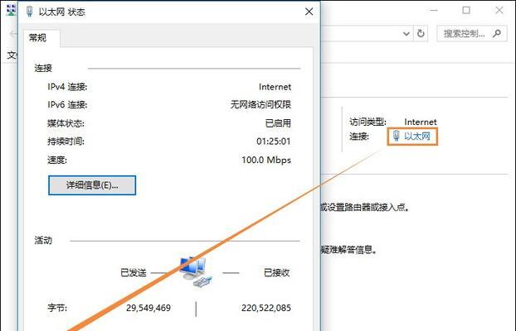Image resolution: width=516 pixels, height=331 pixels.
Task: Click the control panel window icon at top-left
Action: [11, 11]
